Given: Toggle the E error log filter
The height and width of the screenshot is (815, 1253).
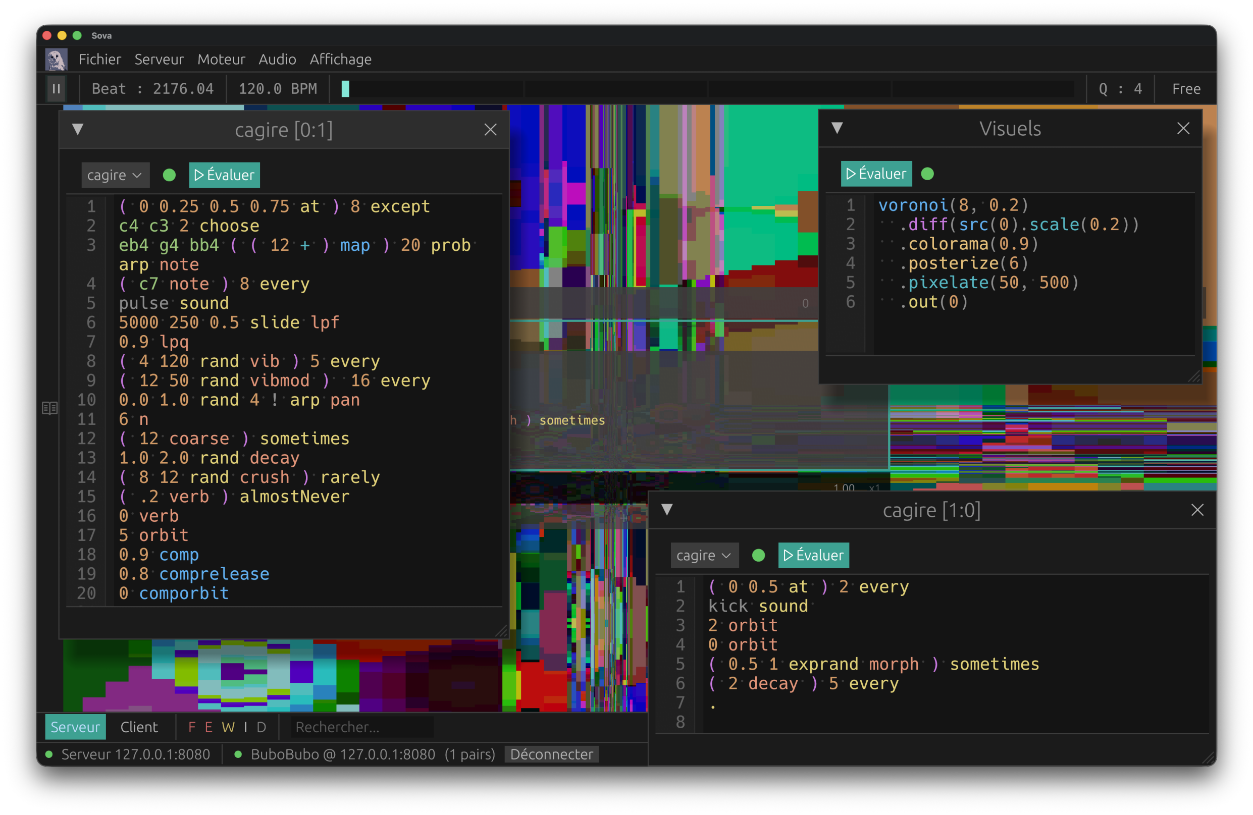Looking at the screenshot, I should click(210, 727).
